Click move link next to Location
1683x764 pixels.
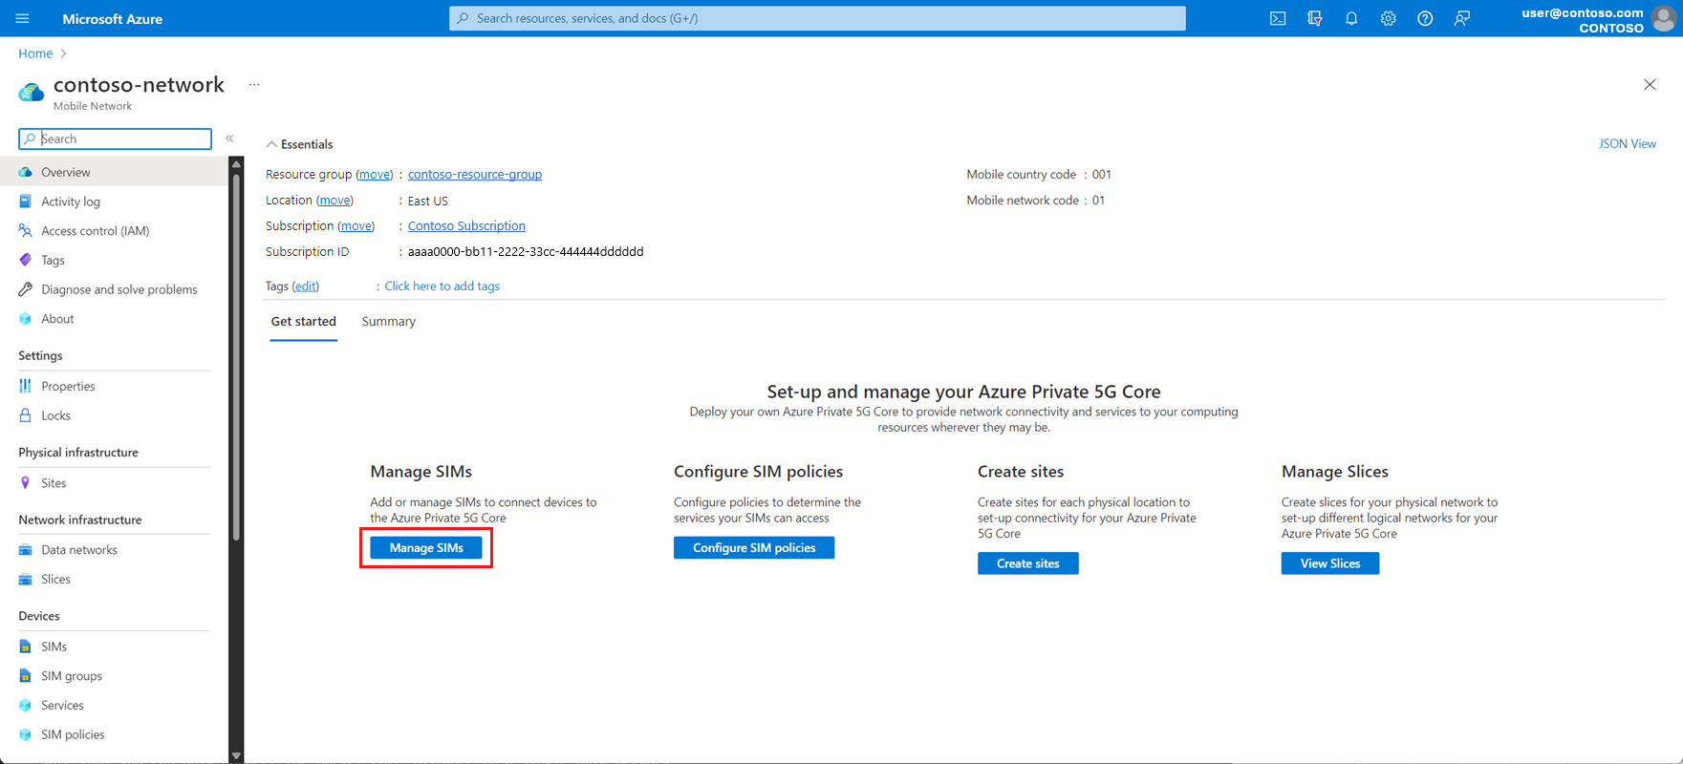[x=334, y=201]
